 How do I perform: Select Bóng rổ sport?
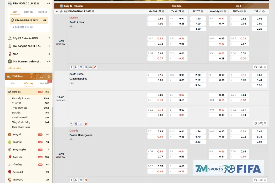(x=29, y=135)
